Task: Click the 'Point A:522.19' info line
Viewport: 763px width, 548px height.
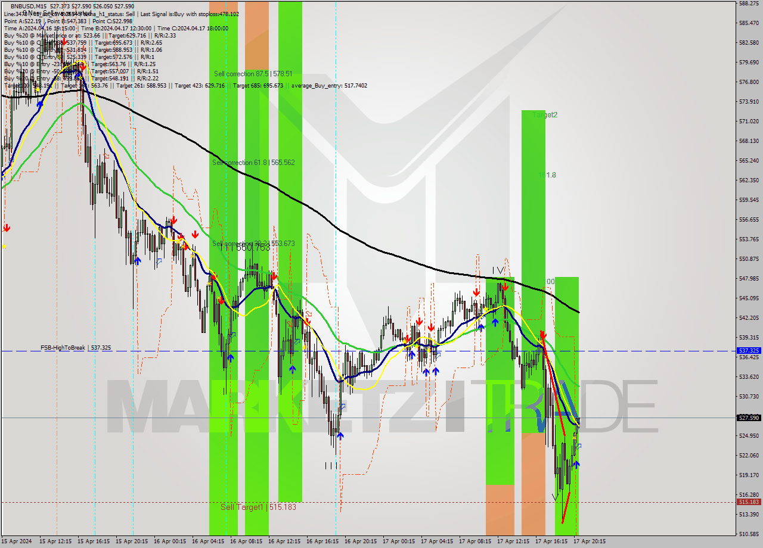Action: click(x=23, y=21)
